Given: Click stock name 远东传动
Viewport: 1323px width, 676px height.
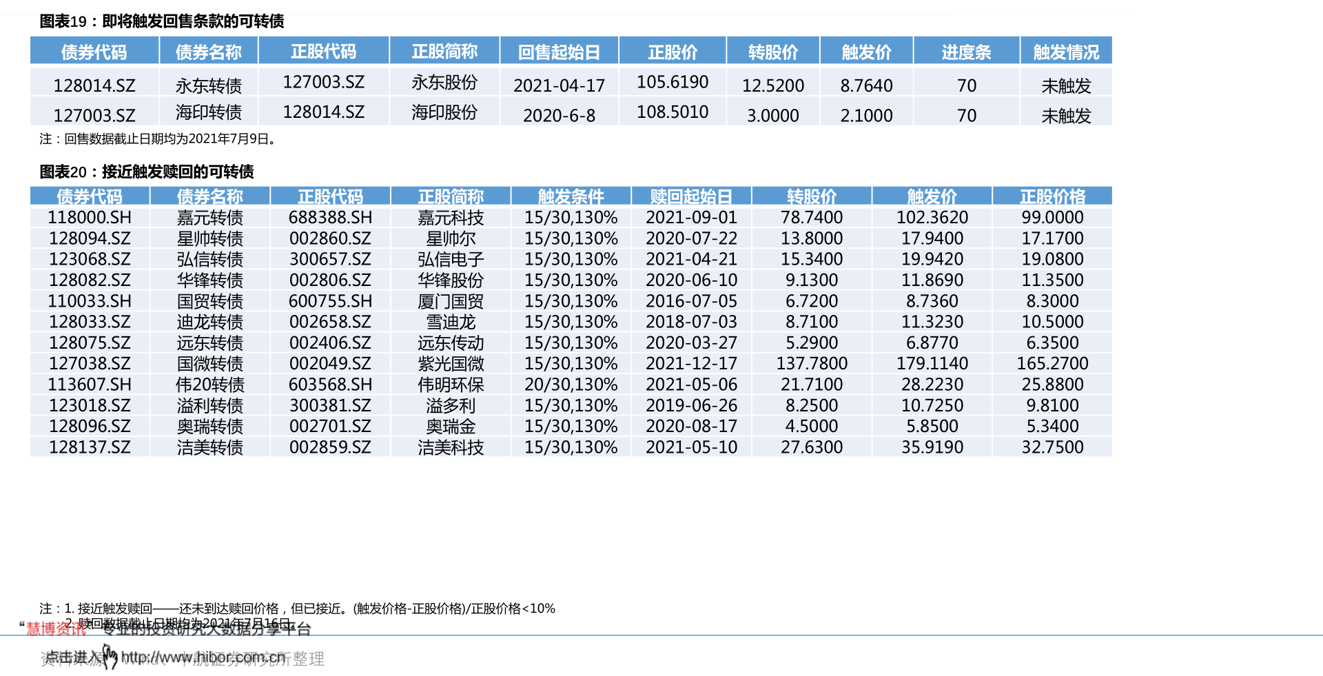Looking at the screenshot, I should coord(451,342).
